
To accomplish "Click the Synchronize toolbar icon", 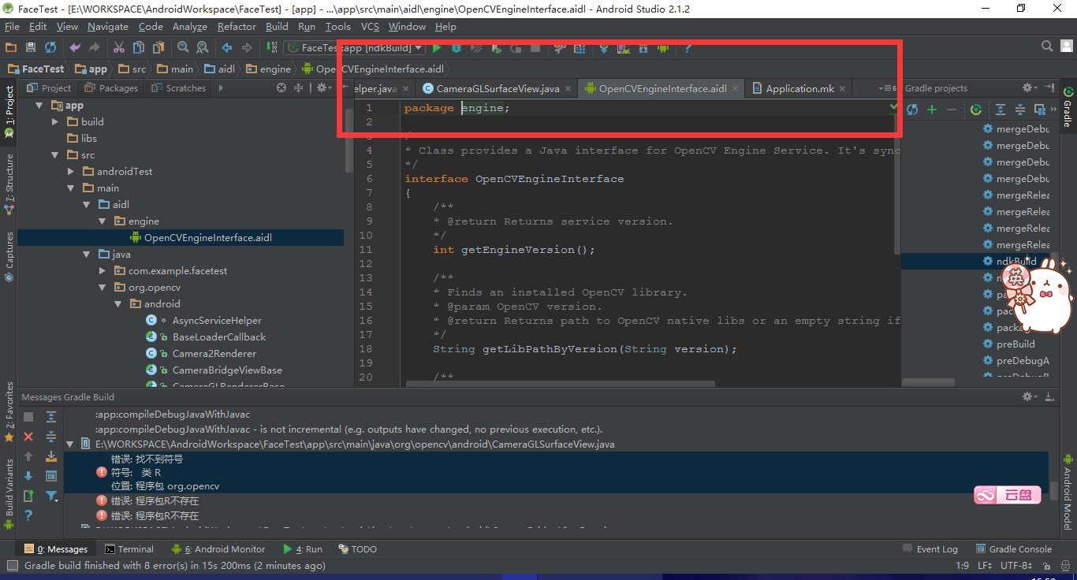I will tap(50, 48).
